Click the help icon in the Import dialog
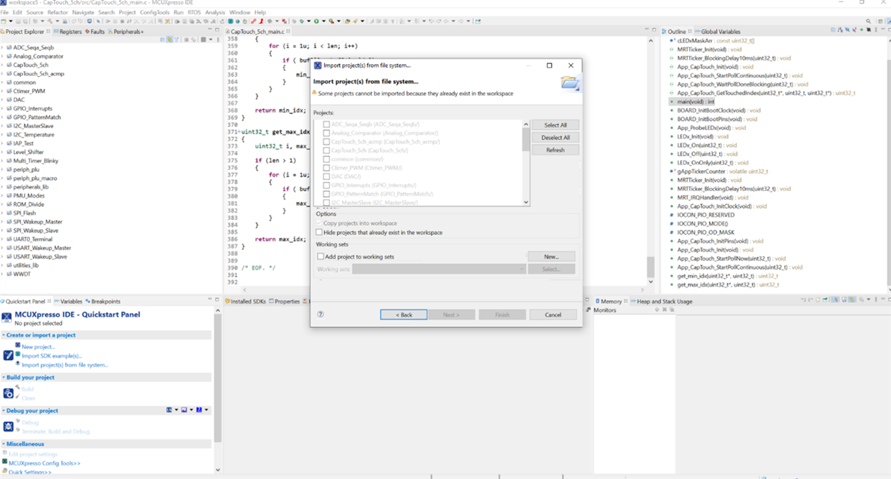 [x=320, y=315]
